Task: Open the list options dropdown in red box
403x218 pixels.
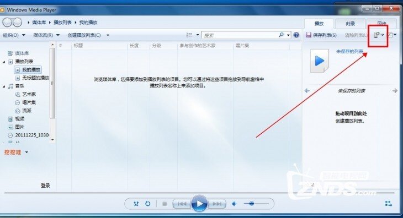Action: point(379,35)
